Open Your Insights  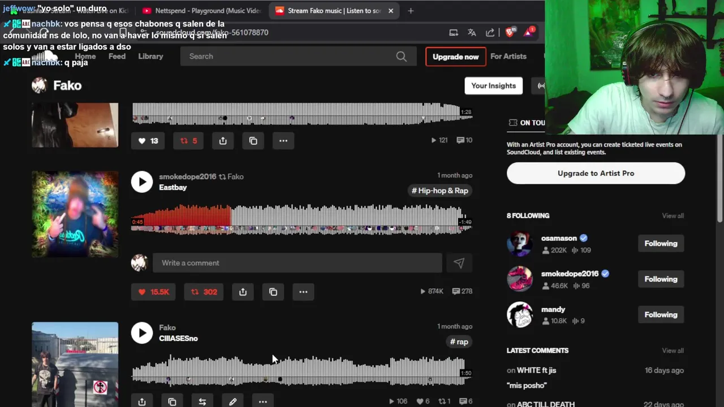pyautogui.click(x=494, y=85)
